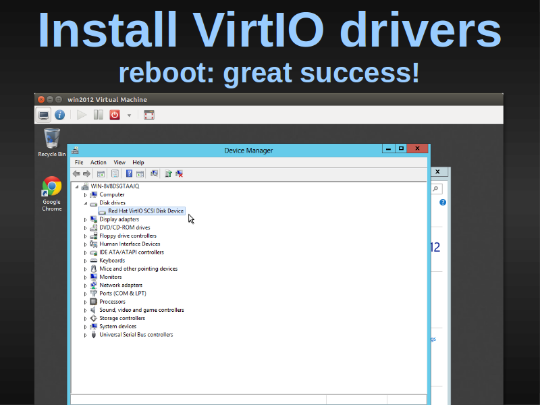Select Universal Serial Bus controllers item

(x=136, y=334)
